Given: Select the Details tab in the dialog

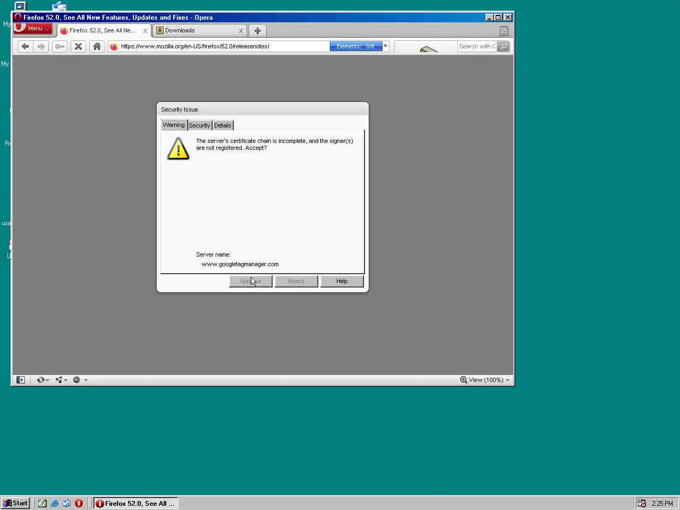Looking at the screenshot, I should [223, 125].
